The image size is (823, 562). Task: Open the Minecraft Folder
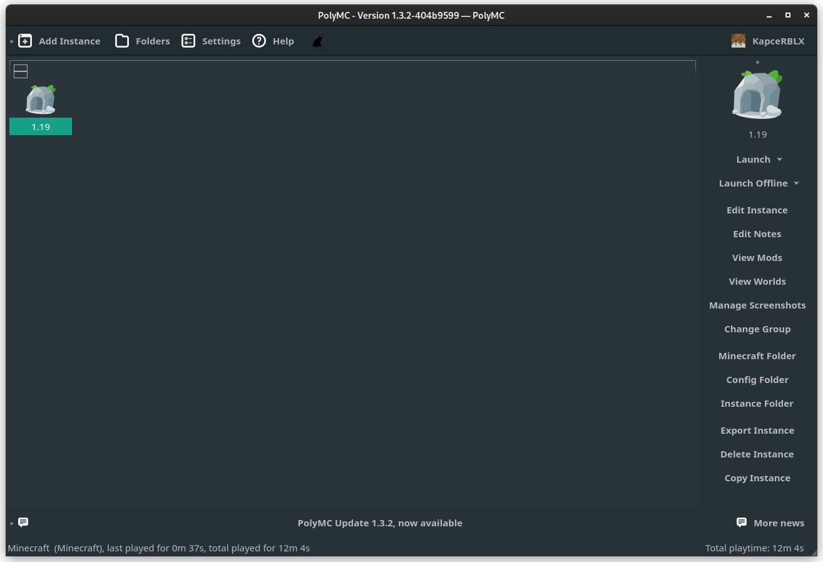point(757,355)
